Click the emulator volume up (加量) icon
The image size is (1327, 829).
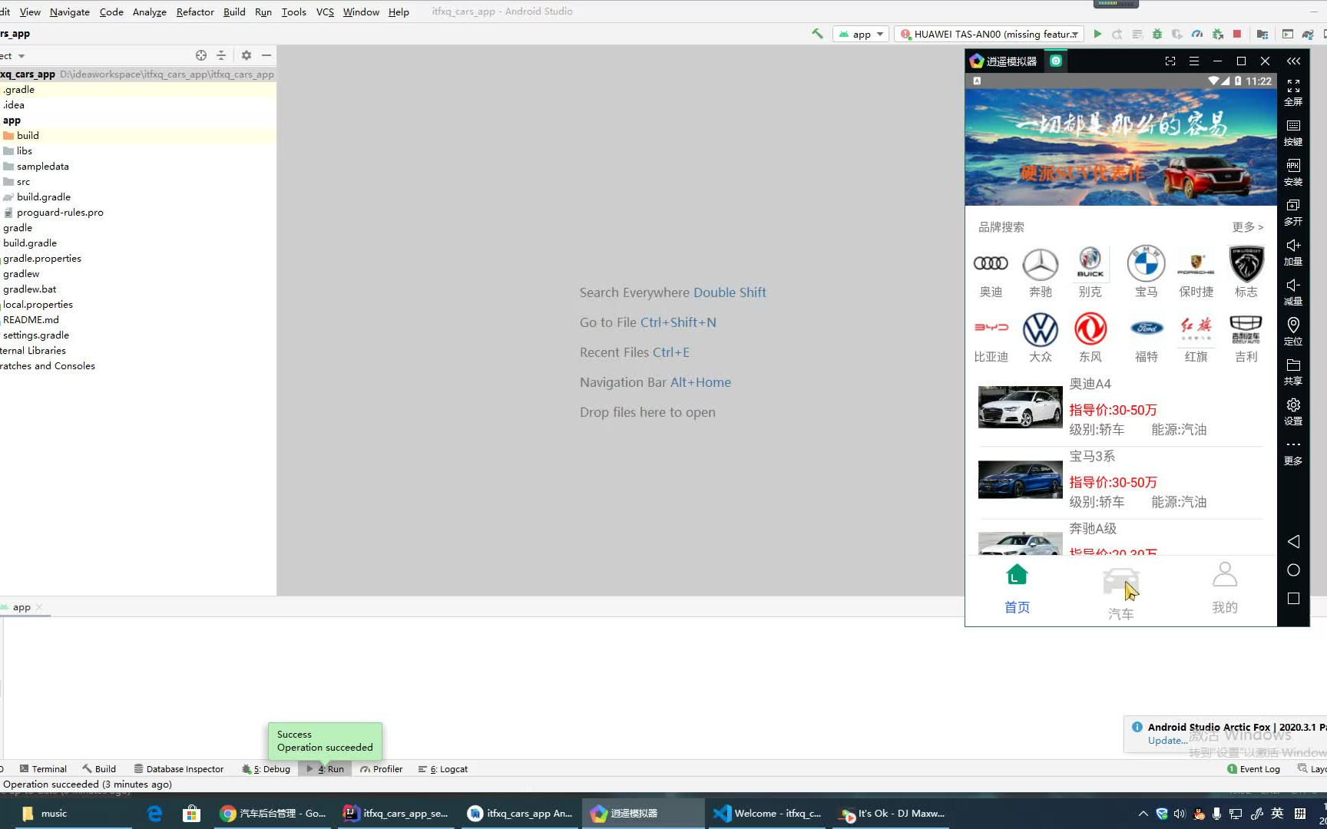tap(1293, 252)
